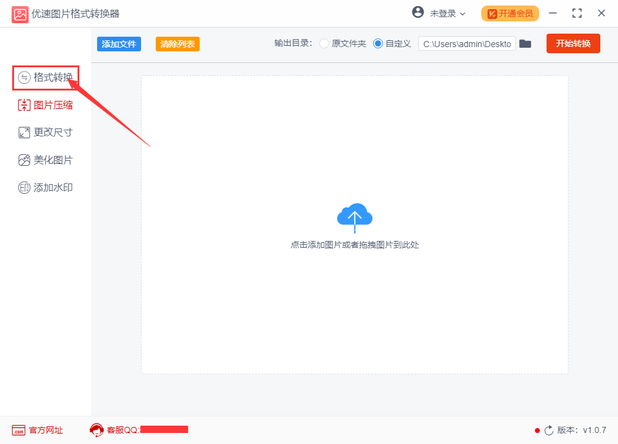This screenshot has height=444, width=618.
Task: Expand the 未登录 login dropdown
Action: point(438,12)
